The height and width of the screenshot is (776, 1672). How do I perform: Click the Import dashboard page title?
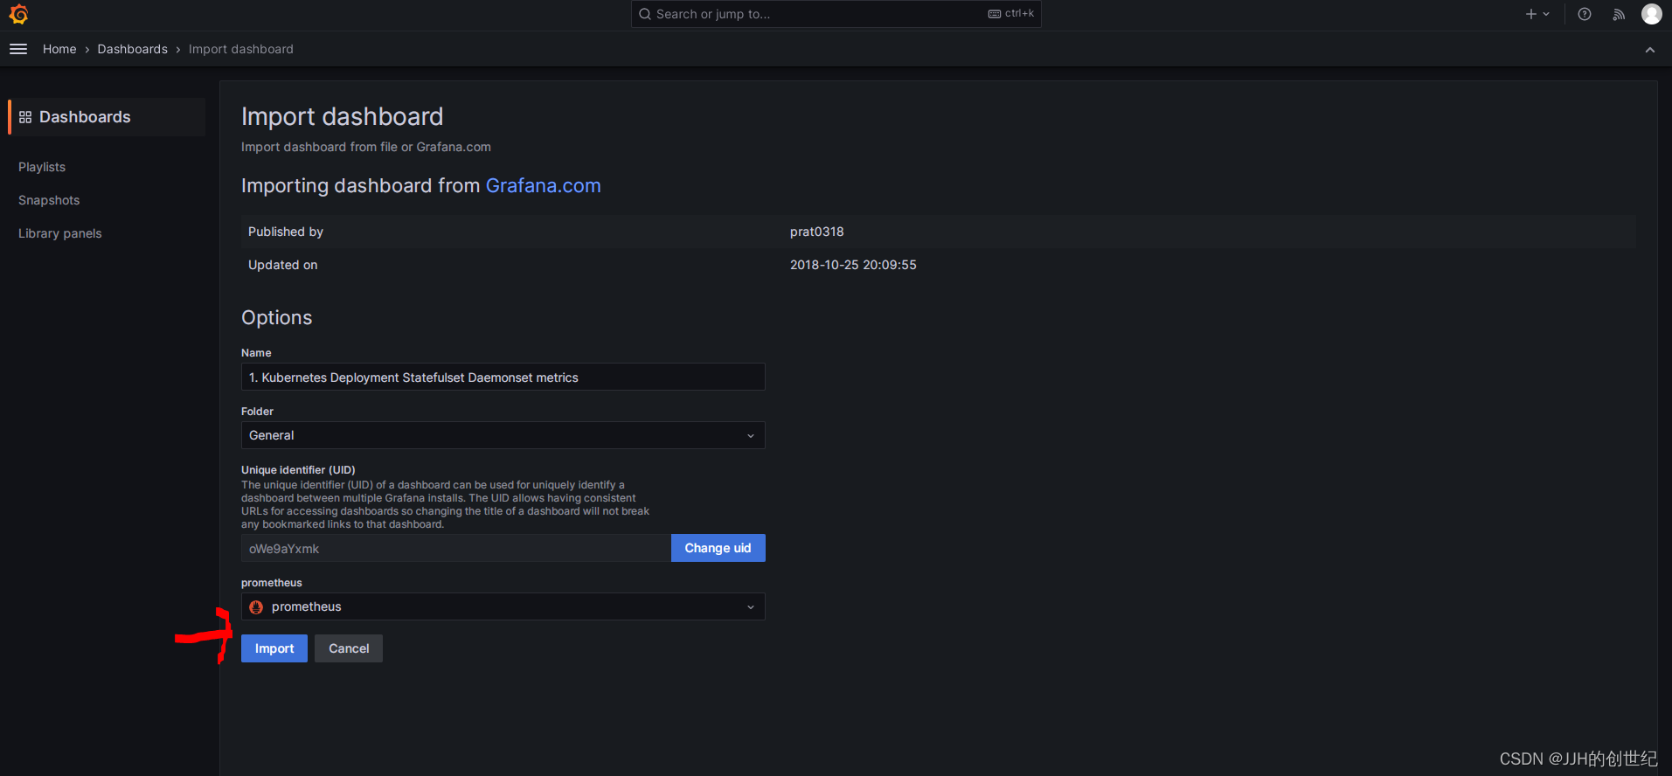[343, 116]
